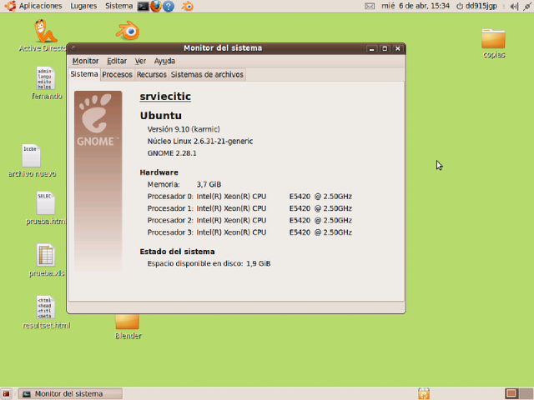Click the volume speaker icon
The height and width of the screenshot is (400, 534).
point(514,6)
